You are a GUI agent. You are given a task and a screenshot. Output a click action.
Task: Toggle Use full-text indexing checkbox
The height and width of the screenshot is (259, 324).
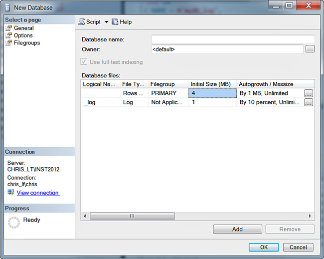(x=84, y=62)
